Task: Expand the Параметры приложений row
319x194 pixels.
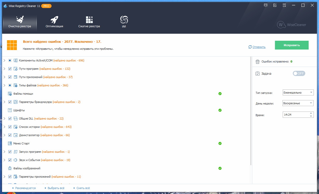Action: click(4, 177)
